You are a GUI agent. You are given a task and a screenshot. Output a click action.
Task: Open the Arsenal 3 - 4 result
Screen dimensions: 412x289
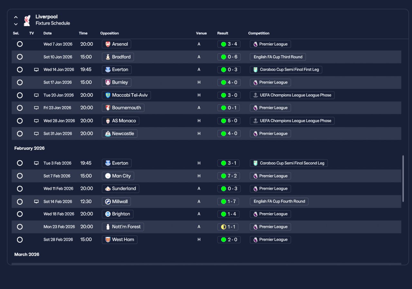pyautogui.click(x=229, y=44)
